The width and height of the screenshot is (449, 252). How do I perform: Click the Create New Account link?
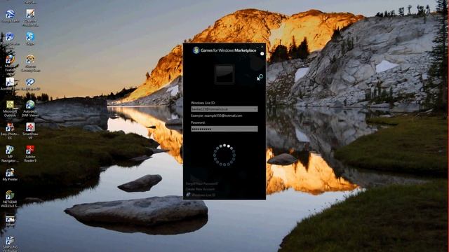click(200, 189)
